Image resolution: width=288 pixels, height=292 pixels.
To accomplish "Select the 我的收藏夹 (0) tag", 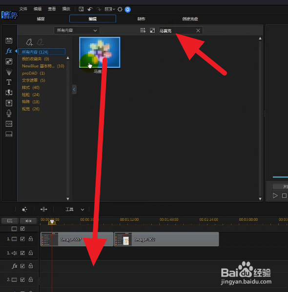I will 36,59.
